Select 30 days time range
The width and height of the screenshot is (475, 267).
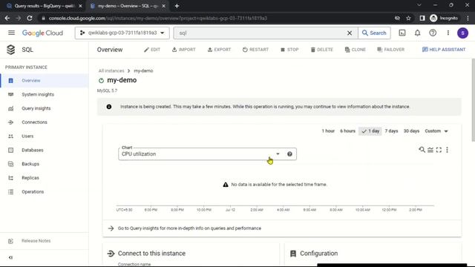(x=411, y=131)
